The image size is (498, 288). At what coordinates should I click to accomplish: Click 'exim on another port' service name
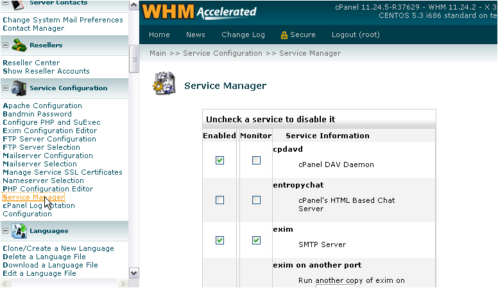coord(317,265)
